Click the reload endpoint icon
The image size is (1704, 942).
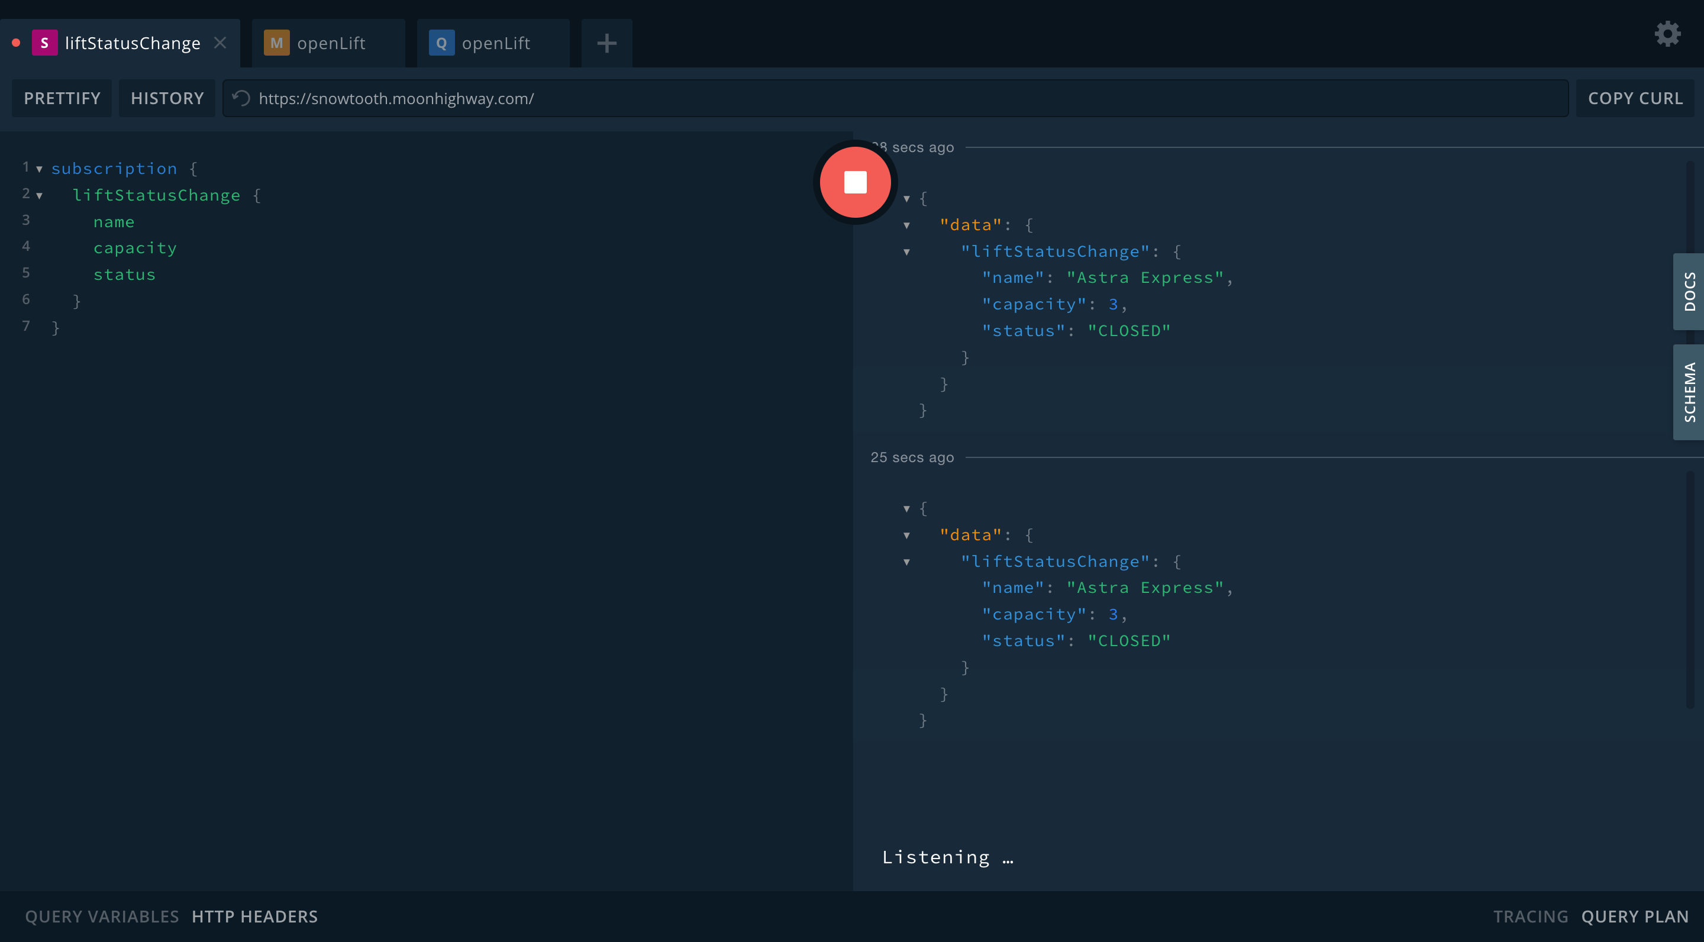click(x=241, y=99)
